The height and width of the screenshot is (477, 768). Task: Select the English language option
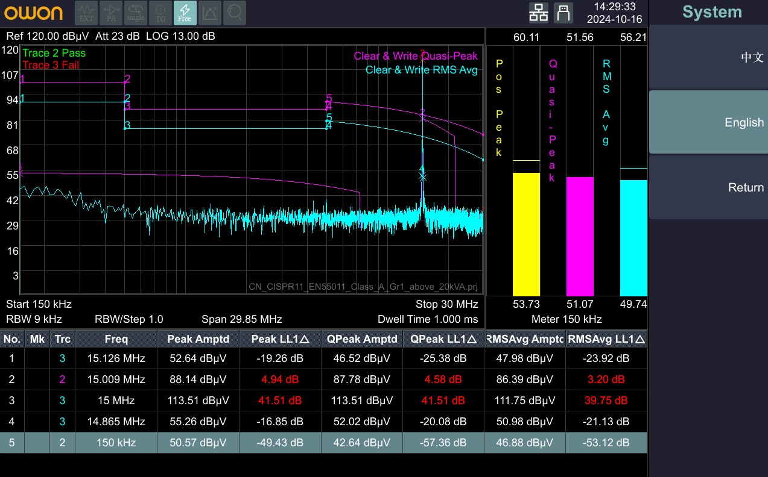point(708,122)
